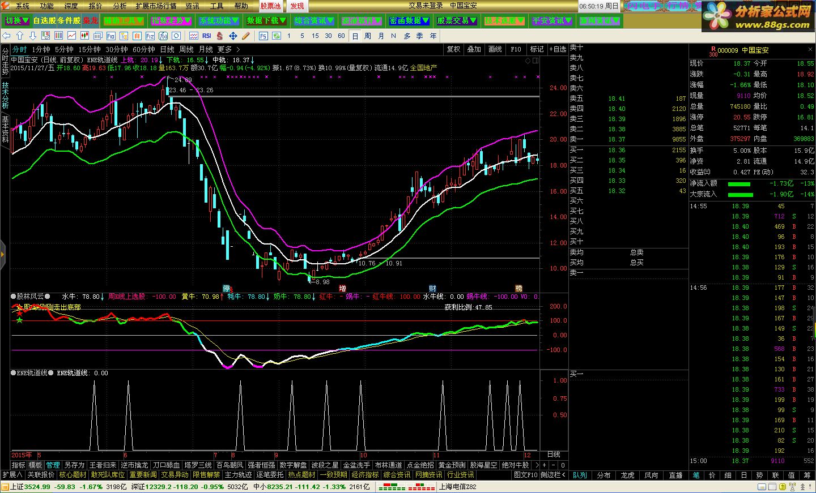Viewport: 816px width, 493px height.
Task: Select the 月 monthly period button
Action: (381, 36)
